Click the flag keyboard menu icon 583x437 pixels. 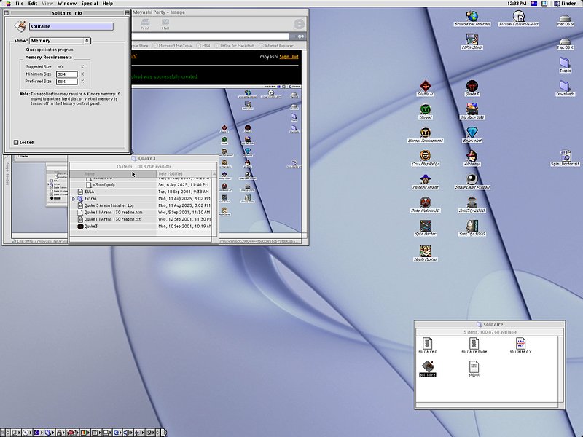534,4
